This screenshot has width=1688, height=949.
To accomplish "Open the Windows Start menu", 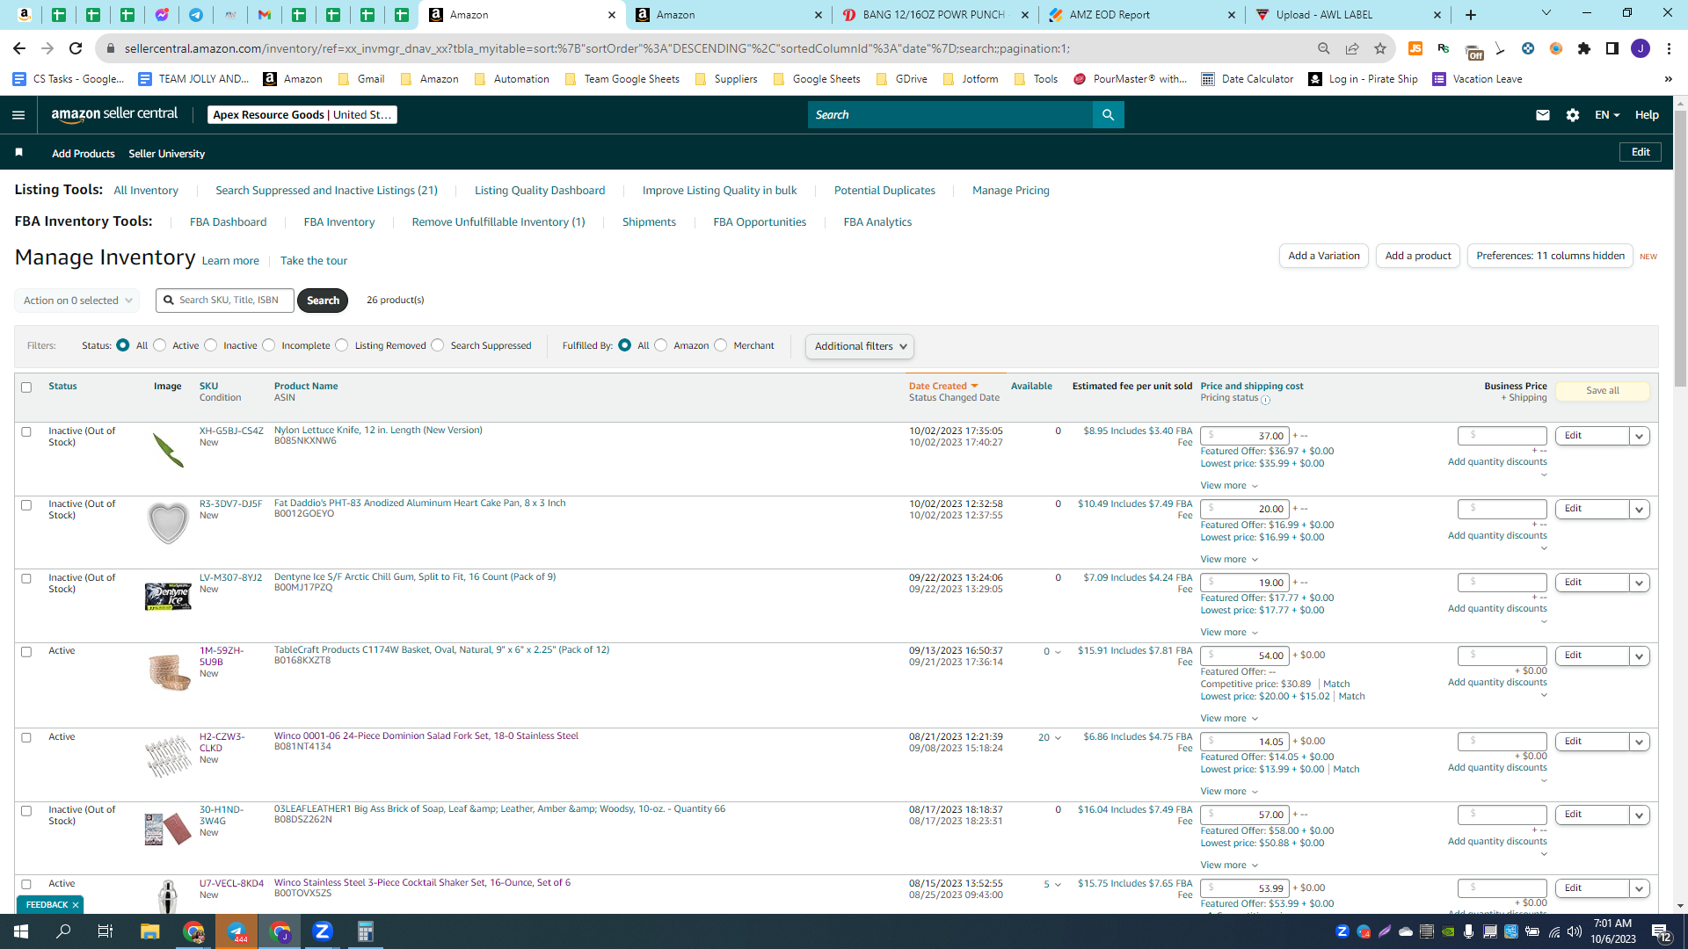I will [x=21, y=931].
